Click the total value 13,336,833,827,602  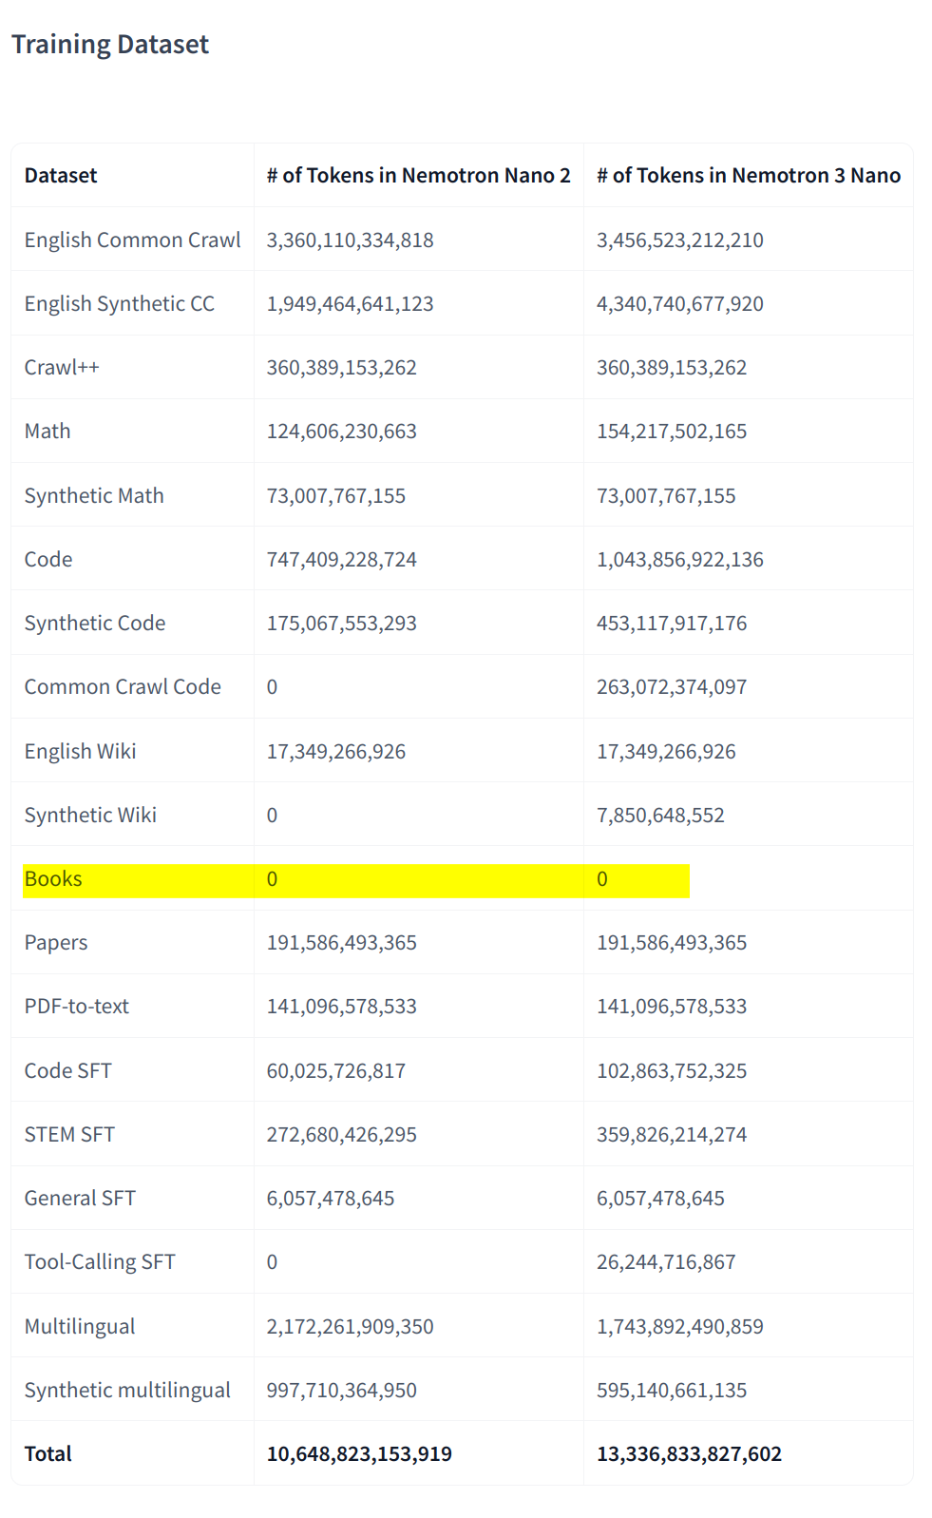(689, 1454)
